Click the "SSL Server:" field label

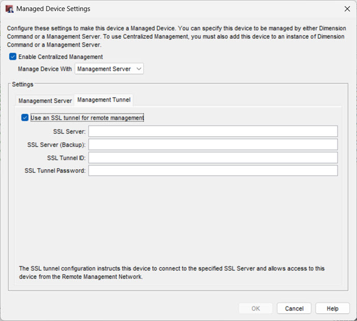click(x=69, y=132)
